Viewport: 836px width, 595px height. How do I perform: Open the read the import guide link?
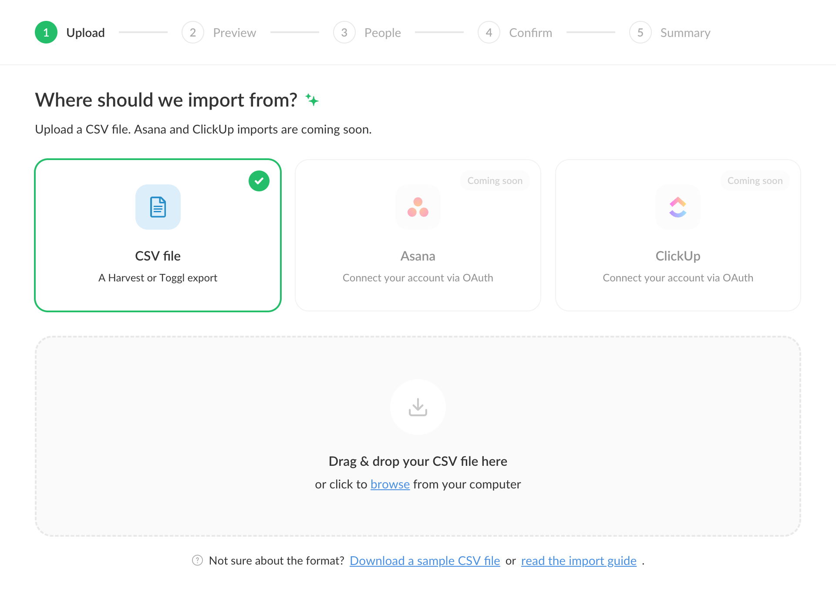(579, 561)
